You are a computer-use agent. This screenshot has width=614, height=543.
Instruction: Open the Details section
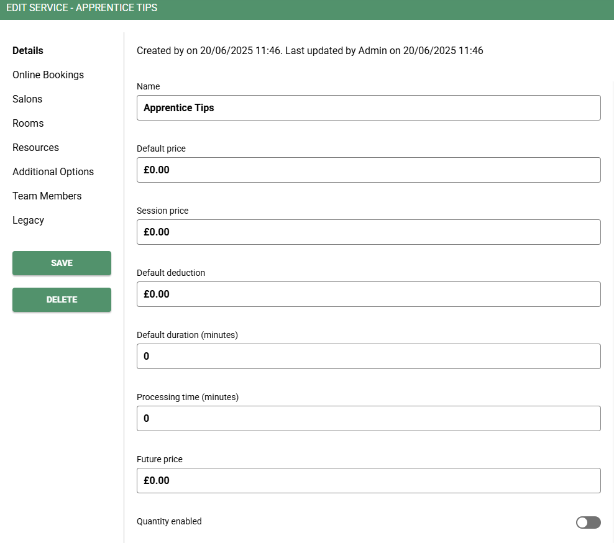pyautogui.click(x=28, y=50)
